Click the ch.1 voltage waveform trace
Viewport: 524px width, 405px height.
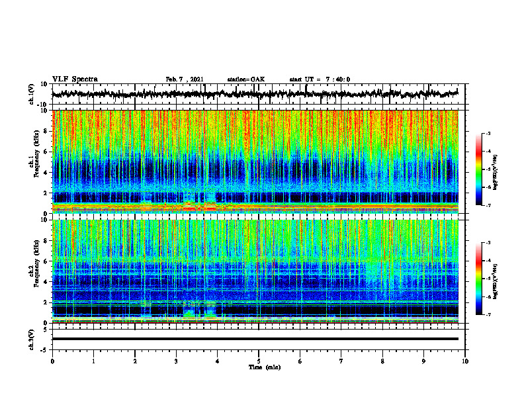click(255, 94)
